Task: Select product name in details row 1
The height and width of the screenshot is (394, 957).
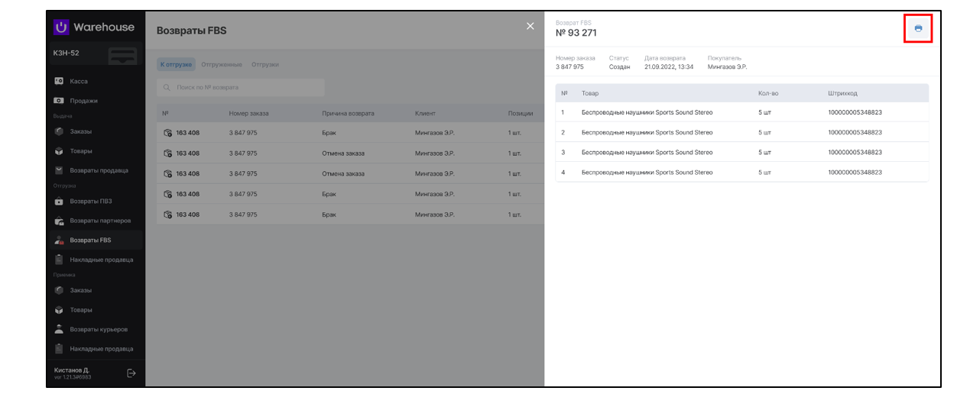Action: click(x=647, y=112)
